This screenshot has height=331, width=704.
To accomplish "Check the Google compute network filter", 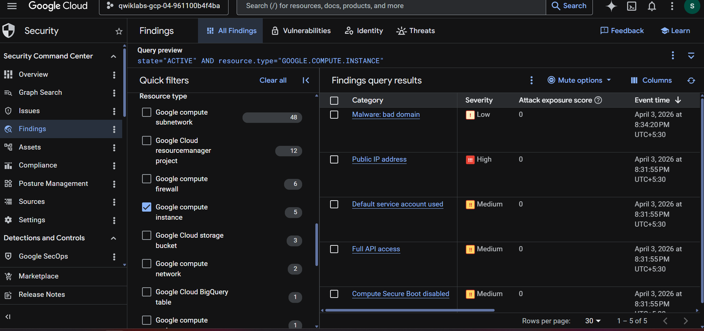I will point(146,263).
